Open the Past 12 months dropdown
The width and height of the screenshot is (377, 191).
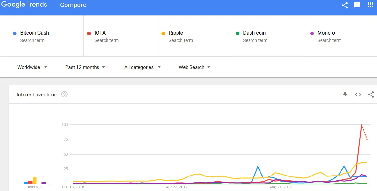85,67
